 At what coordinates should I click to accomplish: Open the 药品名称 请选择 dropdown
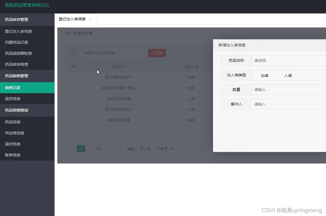click(x=289, y=60)
